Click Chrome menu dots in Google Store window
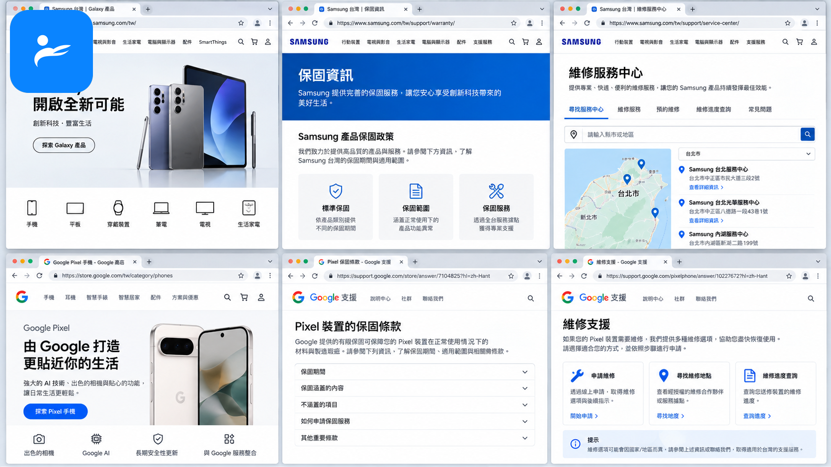The height and width of the screenshot is (467, 831). click(270, 276)
